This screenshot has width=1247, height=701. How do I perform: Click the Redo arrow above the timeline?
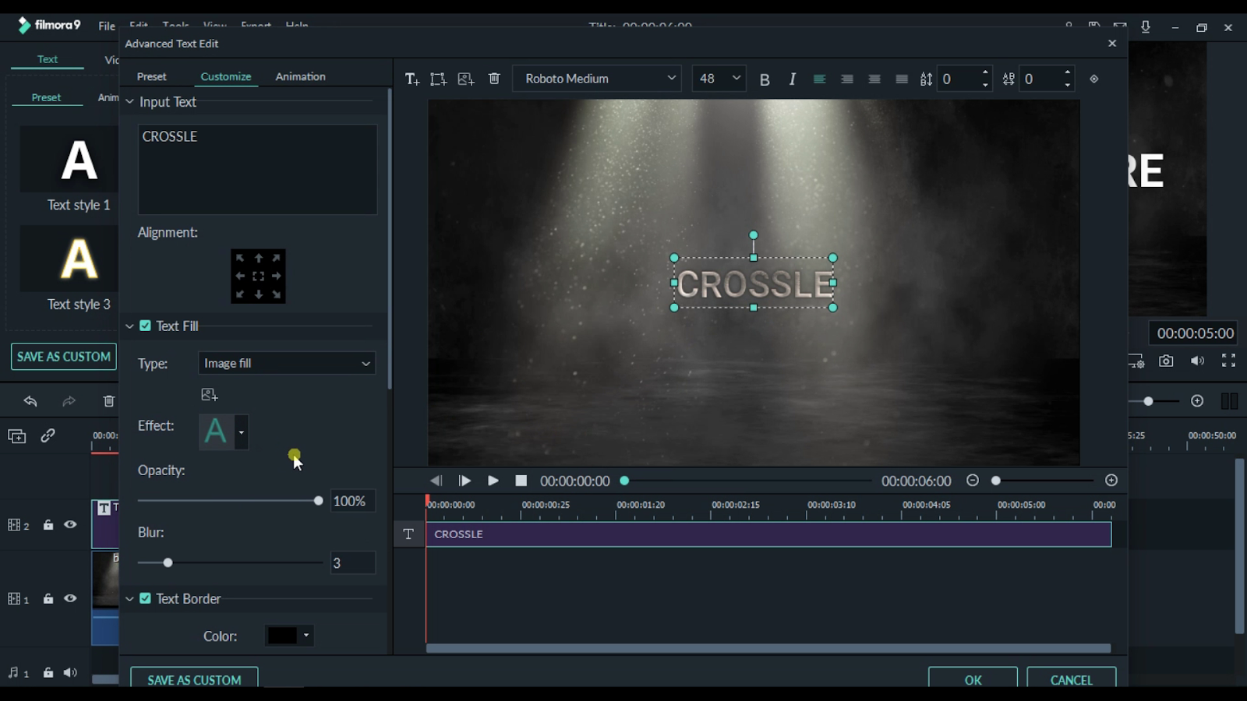69,400
